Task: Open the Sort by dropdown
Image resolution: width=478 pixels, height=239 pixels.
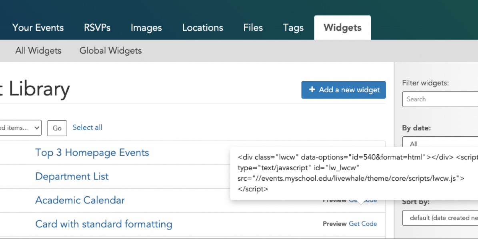Action: pos(440,218)
